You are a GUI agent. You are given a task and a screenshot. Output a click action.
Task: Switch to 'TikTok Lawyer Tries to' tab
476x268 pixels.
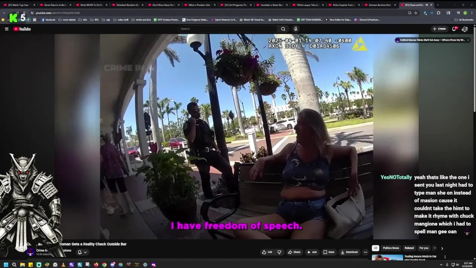click(x=307, y=5)
